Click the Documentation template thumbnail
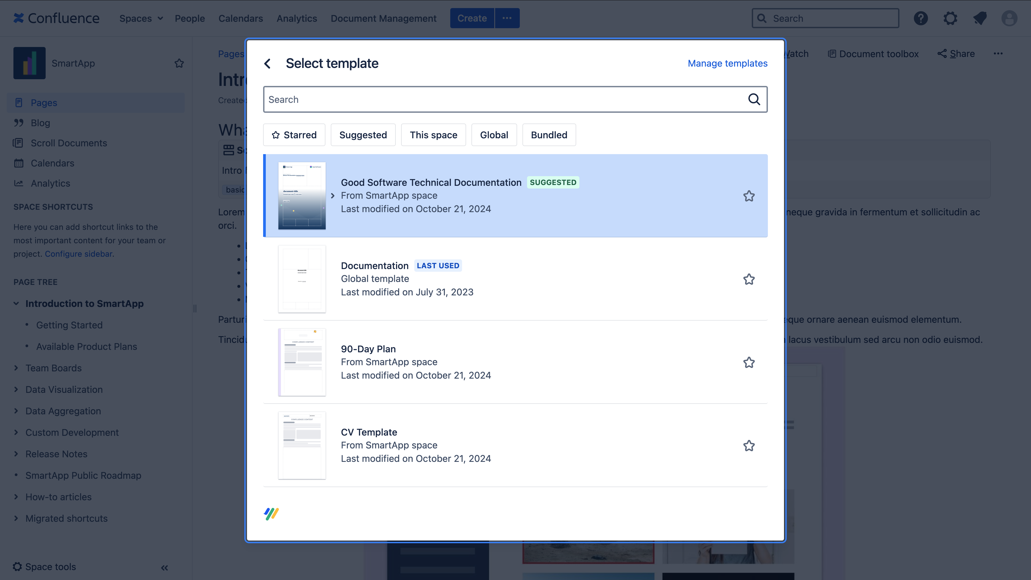This screenshot has width=1031, height=580. (x=302, y=279)
